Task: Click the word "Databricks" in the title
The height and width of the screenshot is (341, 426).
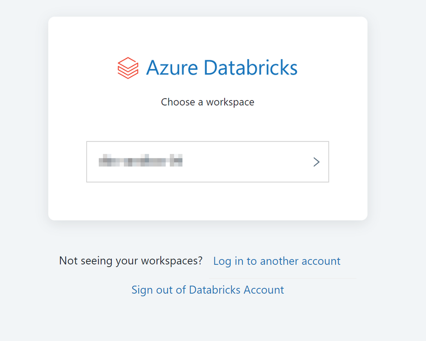Action: 250,68
